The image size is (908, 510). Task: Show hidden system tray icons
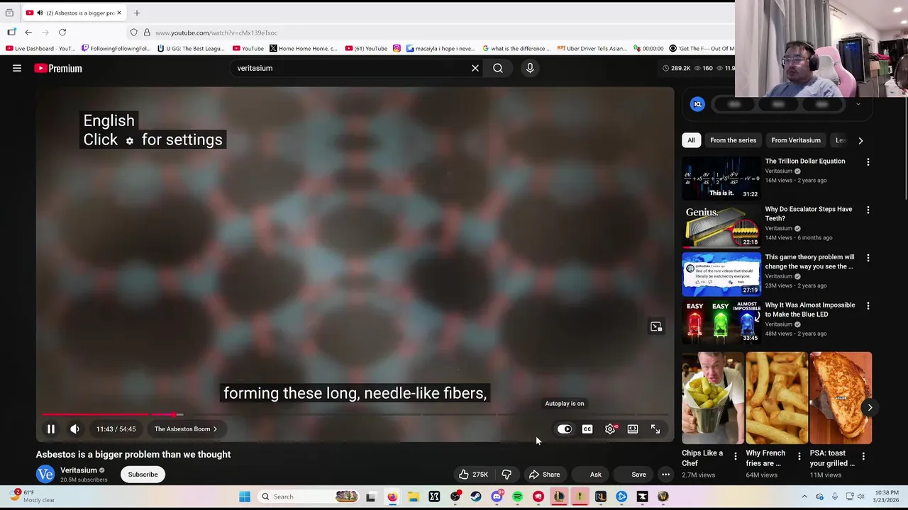click(804, 497)
